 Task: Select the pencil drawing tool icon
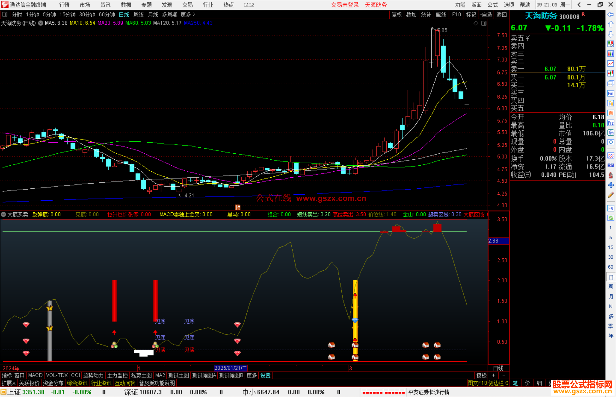[x=611, y=195]
